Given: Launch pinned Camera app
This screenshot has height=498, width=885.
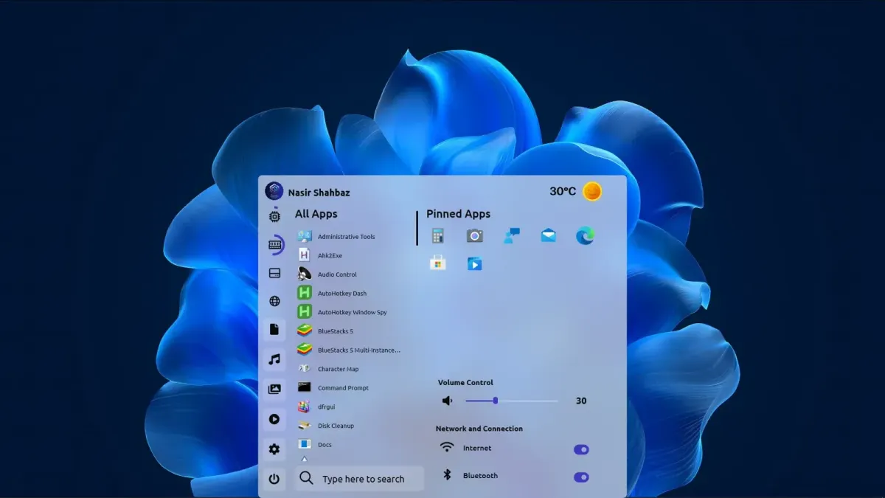Looking at the screenshot, I should (x=475, y=236).
